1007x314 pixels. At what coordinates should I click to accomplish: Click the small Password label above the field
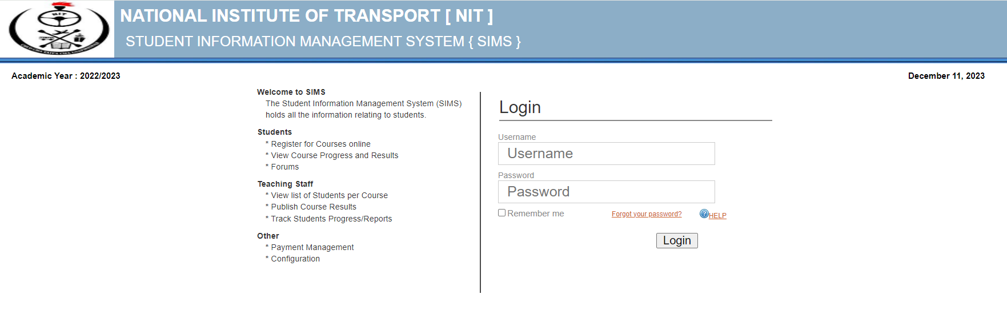(x=516, y=175)
